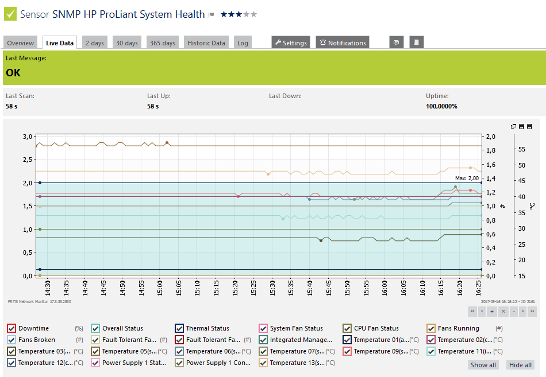Click the sensor title SNMP HP ProLiant System Health

pyautogui.click(x=129, y=14)
